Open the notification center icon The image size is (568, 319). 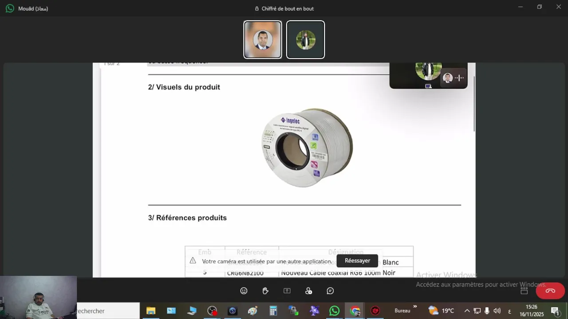coord(555,311)
